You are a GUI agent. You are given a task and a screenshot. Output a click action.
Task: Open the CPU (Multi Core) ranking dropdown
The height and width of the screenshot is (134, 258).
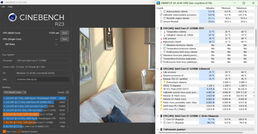(15, 92)
